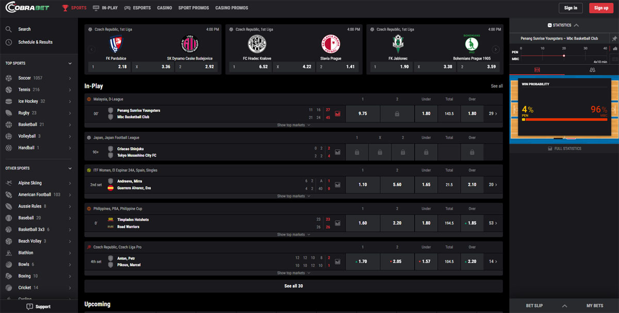Screen dimensions: 619x313
Task: Select the Baseball icon
Action: (x=9, y=218)
